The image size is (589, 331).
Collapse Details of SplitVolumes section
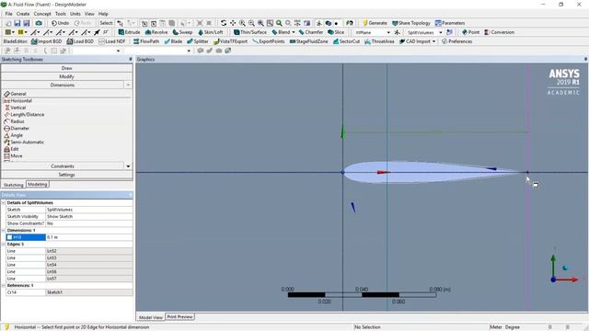4,202
